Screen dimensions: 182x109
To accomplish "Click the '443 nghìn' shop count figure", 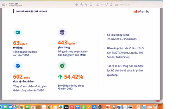I will 66,43.
